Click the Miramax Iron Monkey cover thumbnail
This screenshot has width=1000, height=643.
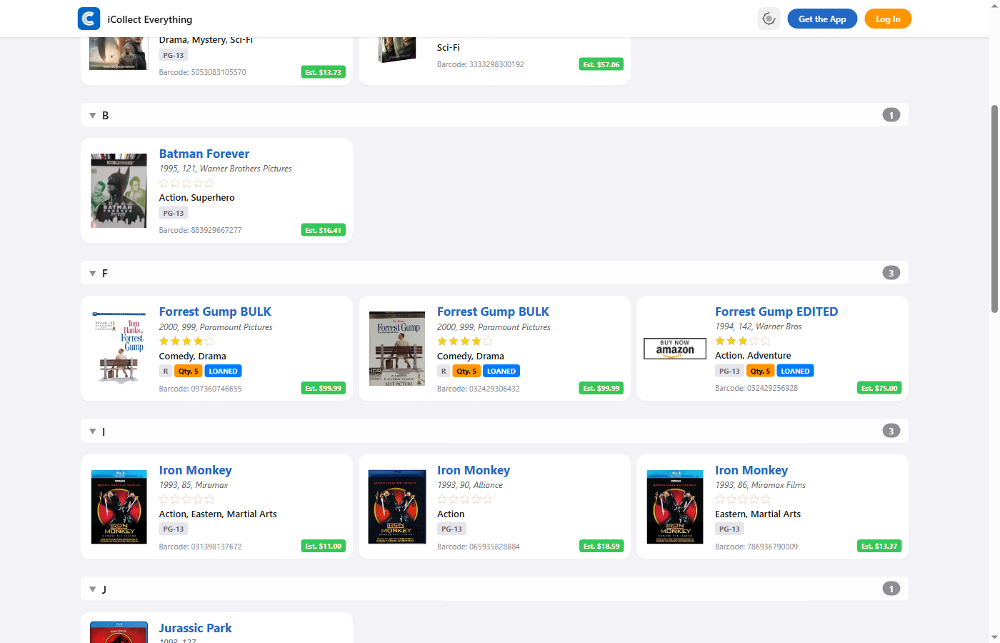point(119,507)
